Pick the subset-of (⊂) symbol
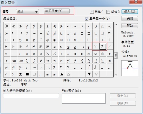 [13, 33]
